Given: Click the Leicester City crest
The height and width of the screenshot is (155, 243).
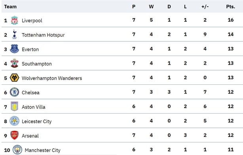Looking at the screenshot, I should (14, 121).
